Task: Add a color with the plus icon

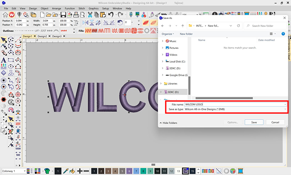Action: click(x=80, y=171)
